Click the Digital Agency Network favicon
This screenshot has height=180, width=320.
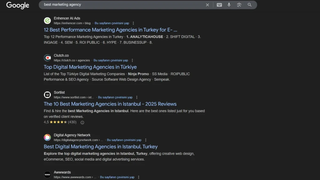click(x=47, y=137)
